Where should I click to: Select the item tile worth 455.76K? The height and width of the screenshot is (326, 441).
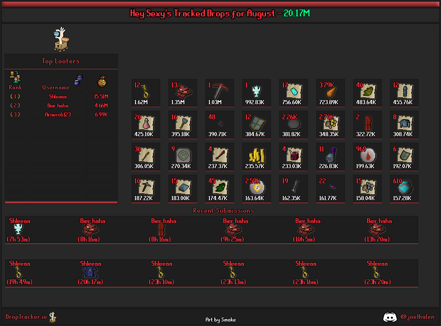[404, 93]
